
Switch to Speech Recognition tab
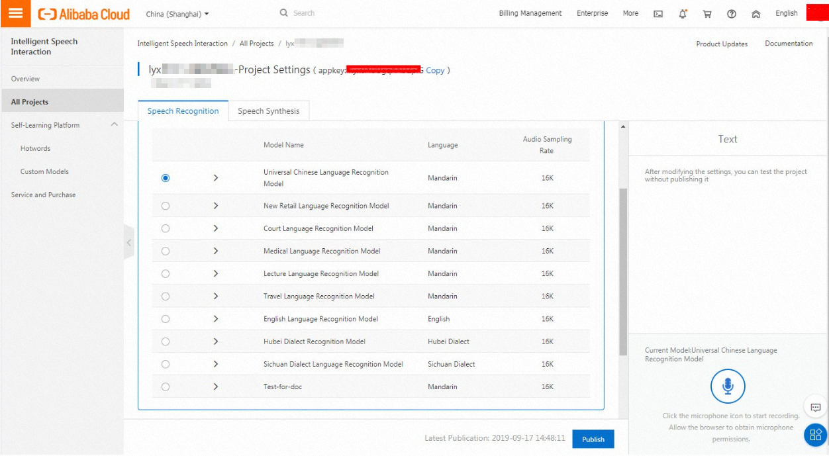(183, 111)
